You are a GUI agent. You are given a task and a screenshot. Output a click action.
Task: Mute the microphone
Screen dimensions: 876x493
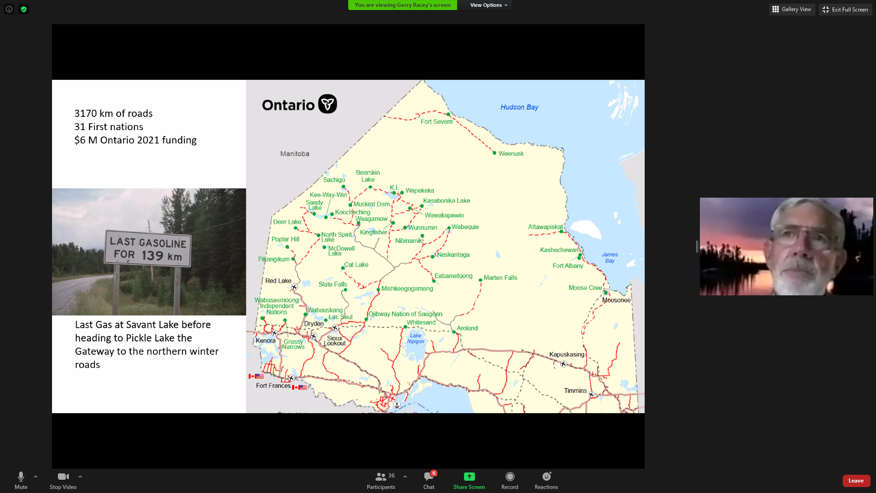click(21, 480)
